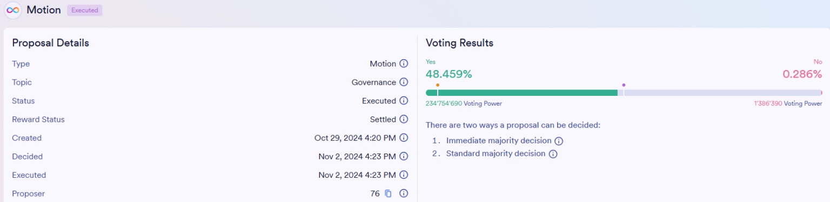Click the purple threshold marker above bar
This screenshot has height=202, width=830.
click(624, 85)
